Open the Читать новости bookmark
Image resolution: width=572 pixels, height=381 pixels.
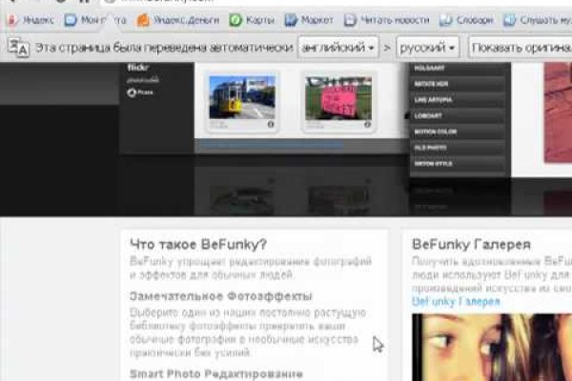[x=386, y=19]
